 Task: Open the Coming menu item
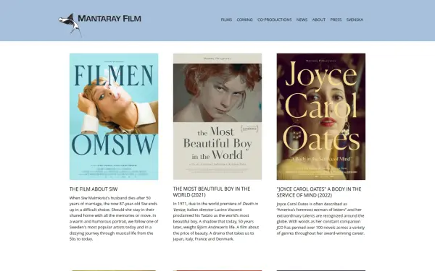pos(244,20)
